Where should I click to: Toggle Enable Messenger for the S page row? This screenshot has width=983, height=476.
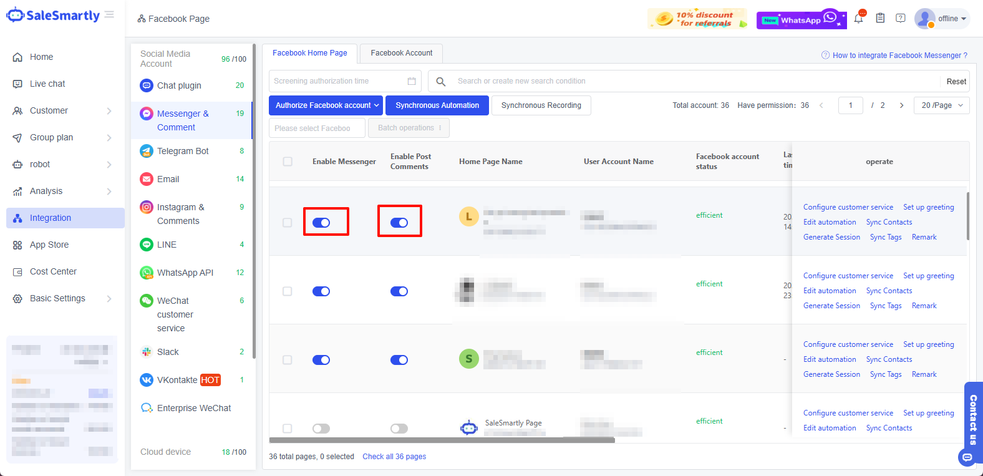(321, 360)
